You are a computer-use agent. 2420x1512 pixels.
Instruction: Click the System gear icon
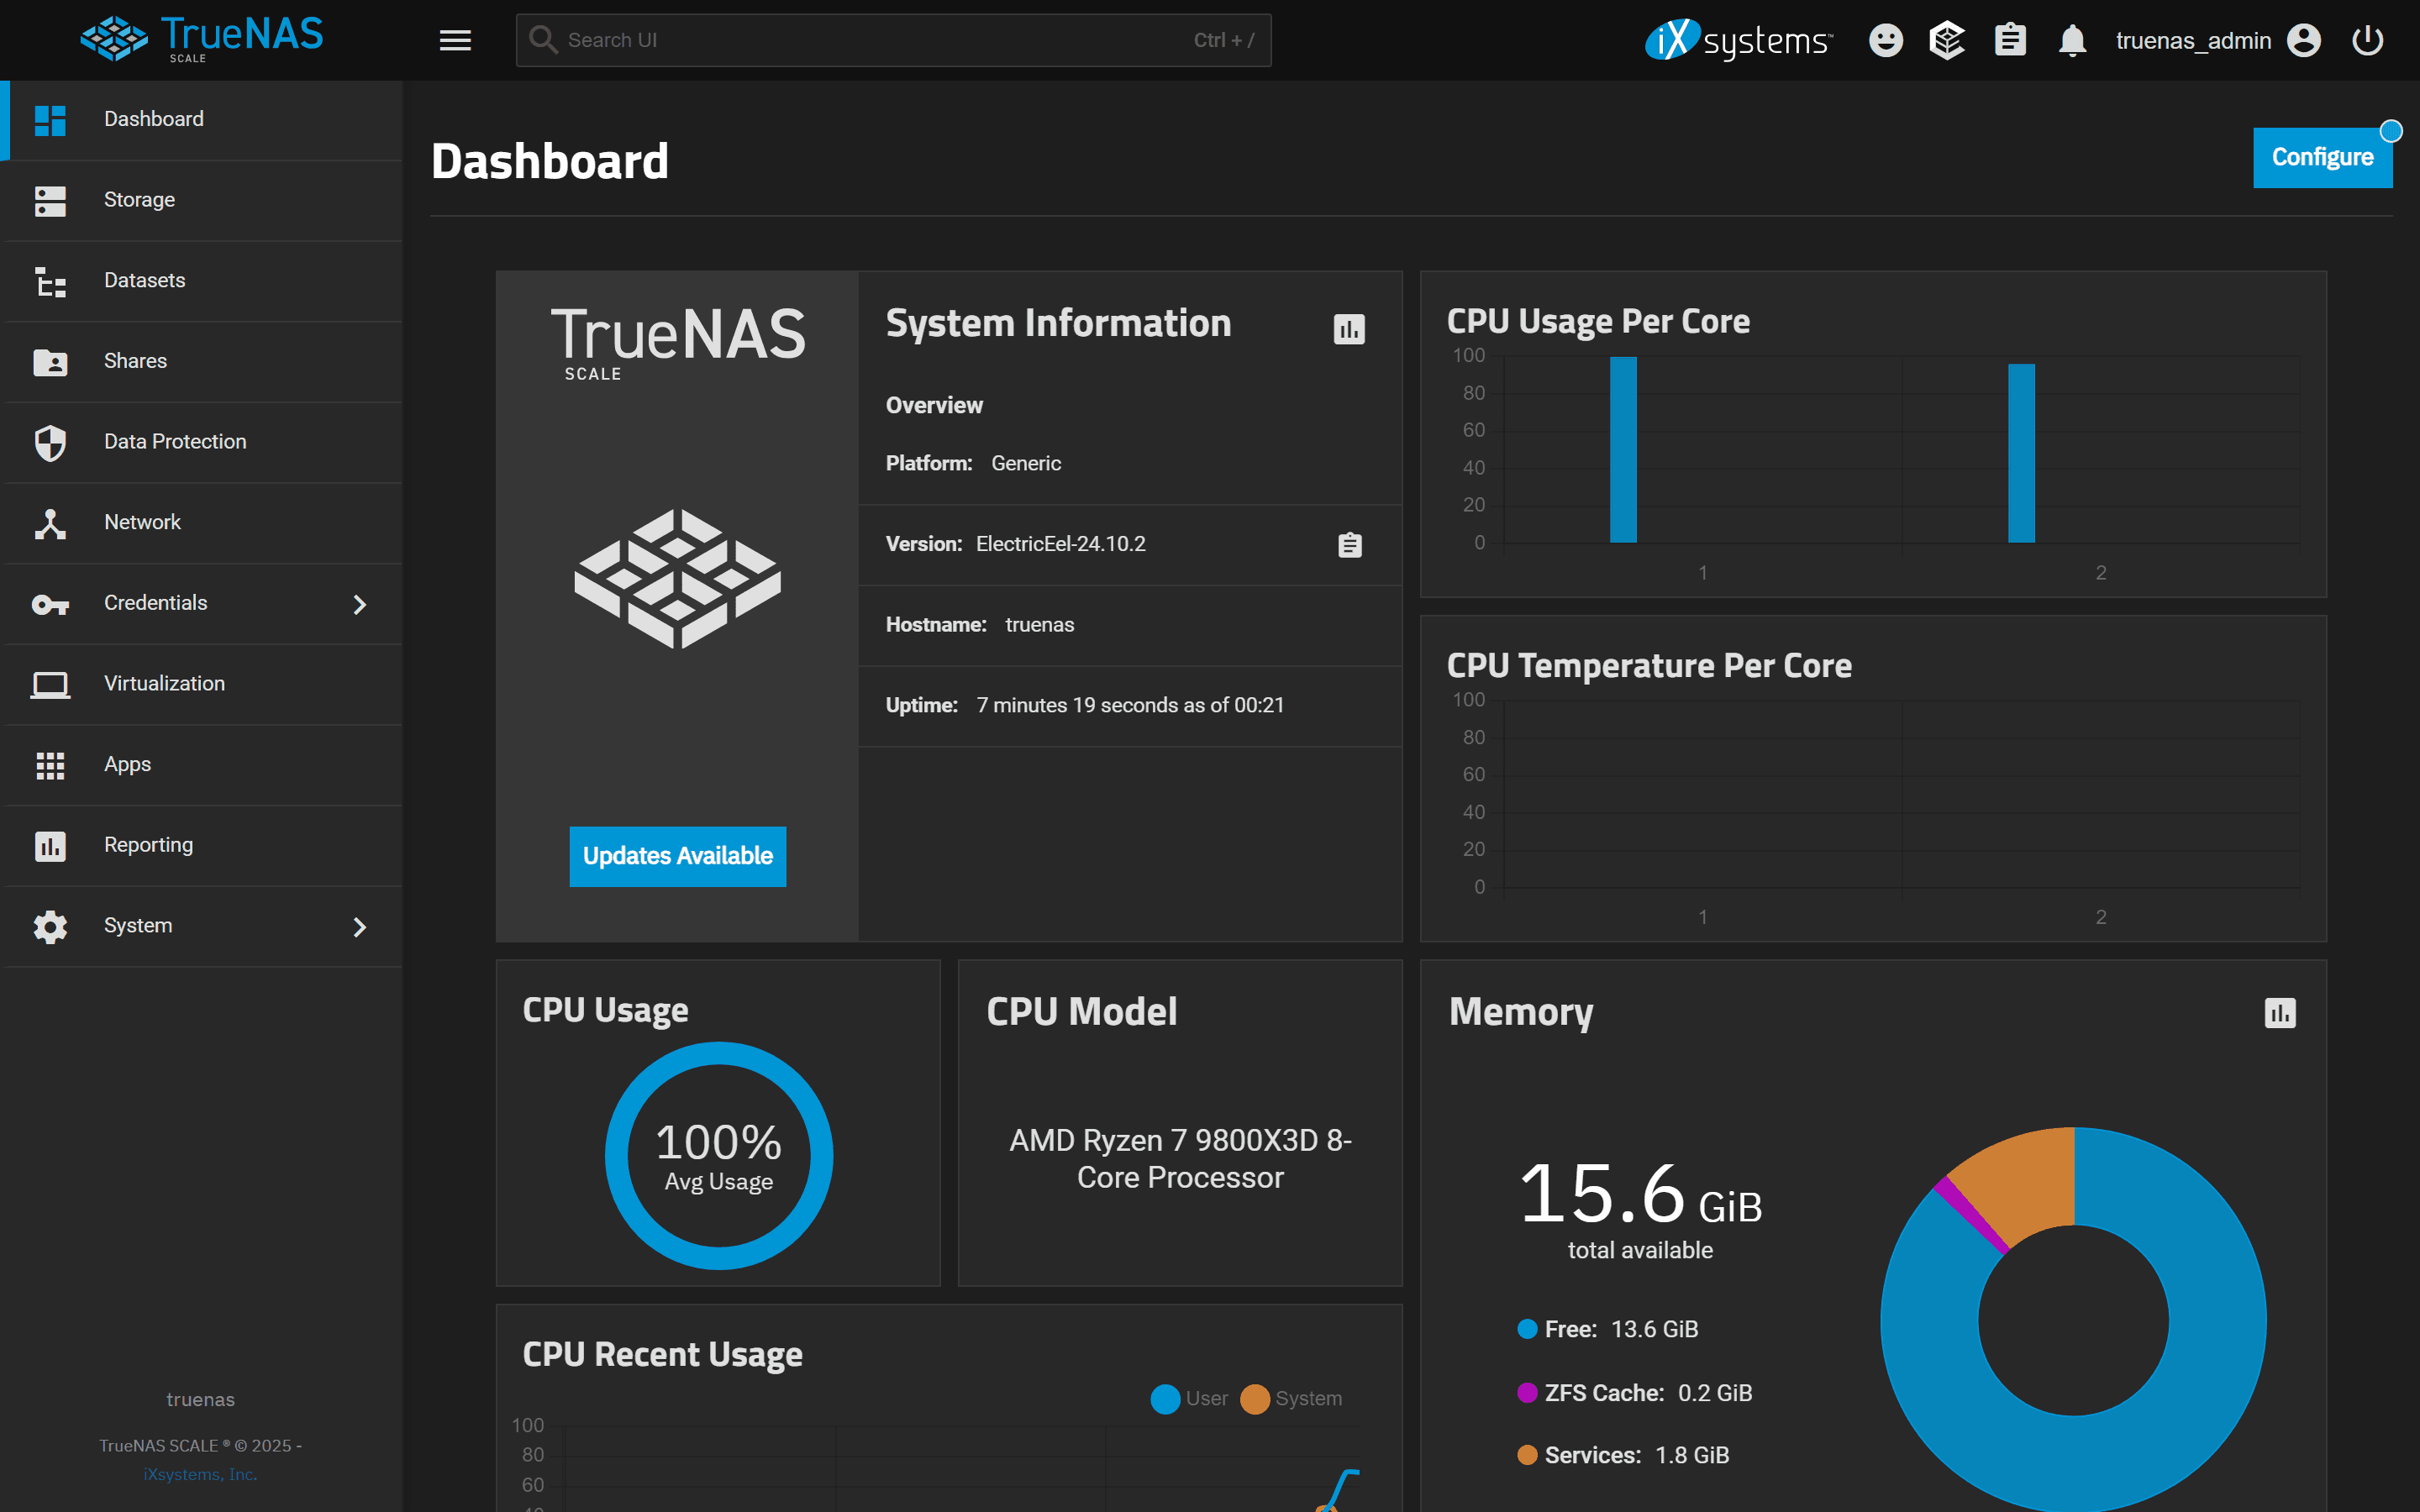coord(50,927)
